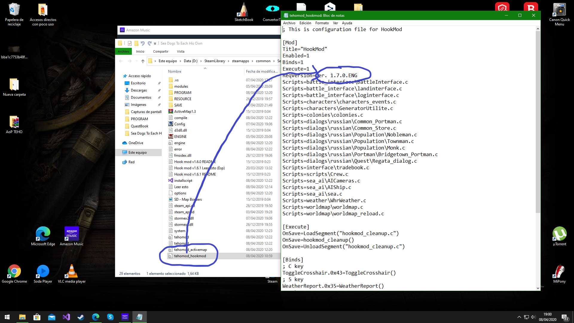Image resolution: width=574 pixels, height=323 pixels.
Task: Select the tehomod_activemap file
Action: 190,250
